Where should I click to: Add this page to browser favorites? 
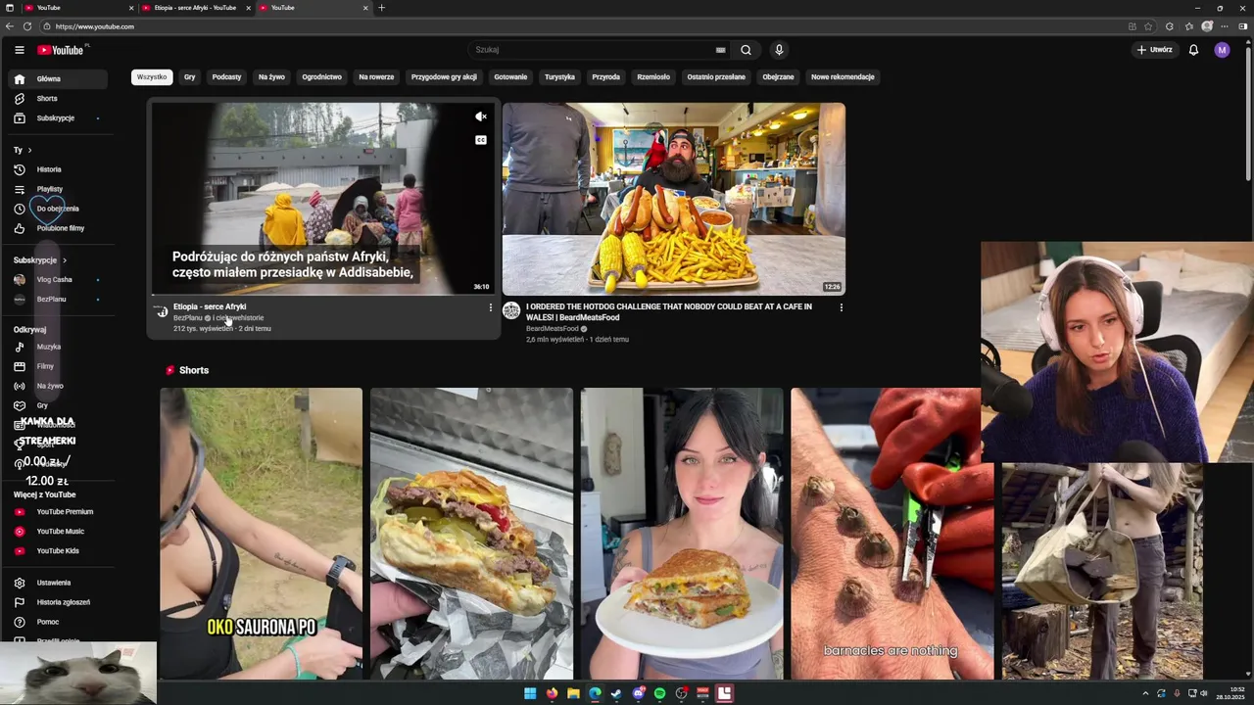(x=1149, y=26)
